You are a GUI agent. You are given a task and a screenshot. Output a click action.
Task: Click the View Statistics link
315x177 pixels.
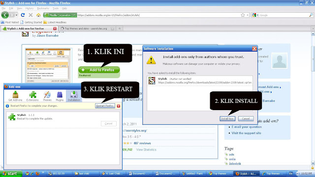[x=146, y=149]
